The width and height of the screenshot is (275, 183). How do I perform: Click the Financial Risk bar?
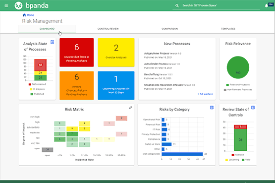164,124
